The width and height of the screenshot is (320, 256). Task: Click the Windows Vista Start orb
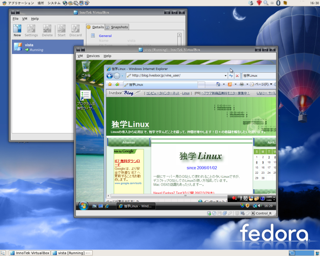tap(83, 206)
